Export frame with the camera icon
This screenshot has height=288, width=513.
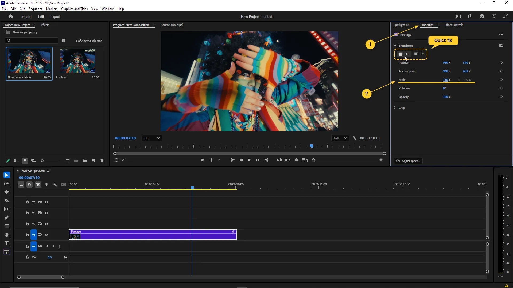pos(297,160)
